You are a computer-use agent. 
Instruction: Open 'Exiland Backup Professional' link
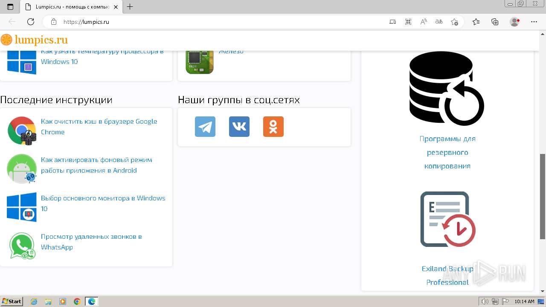[447, 275]
